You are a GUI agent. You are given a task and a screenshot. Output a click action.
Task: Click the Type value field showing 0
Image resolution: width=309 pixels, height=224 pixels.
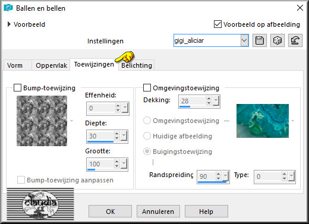(268, 176)
